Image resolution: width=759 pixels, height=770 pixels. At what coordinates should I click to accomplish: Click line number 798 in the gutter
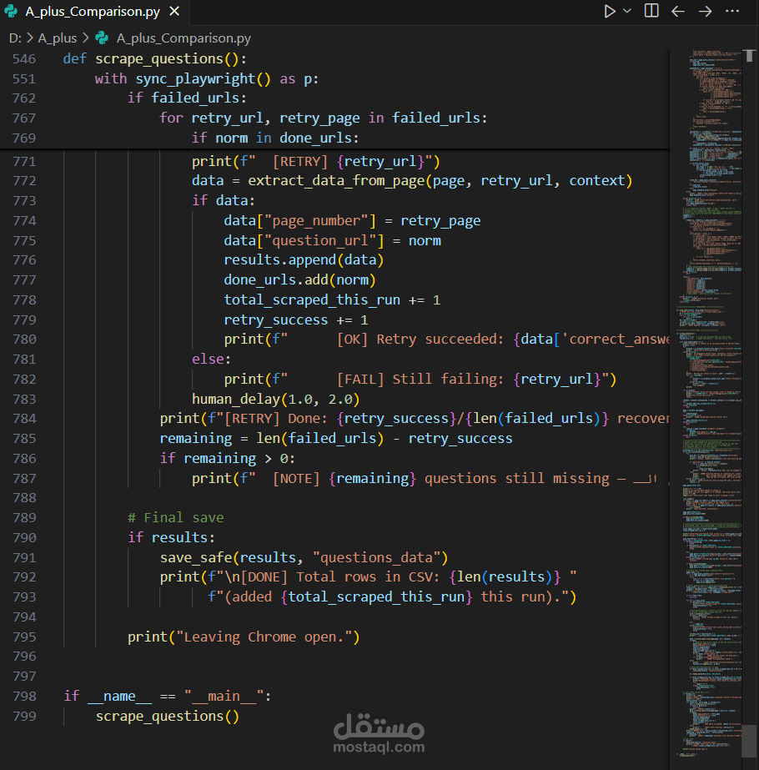(24, 697)
